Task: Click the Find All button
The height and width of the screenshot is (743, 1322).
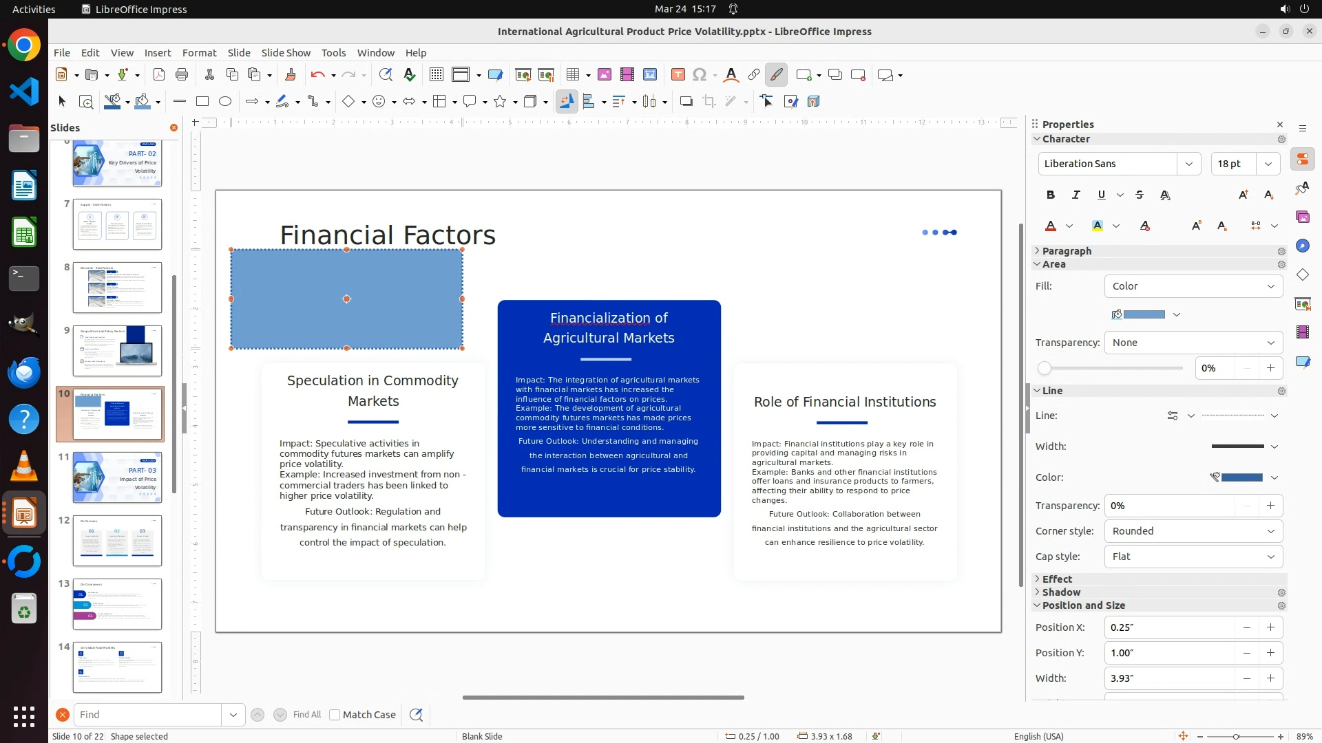Action: click(x=306, y=715)
